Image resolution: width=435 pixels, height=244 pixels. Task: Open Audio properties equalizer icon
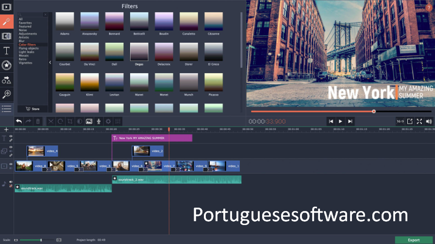point(117,121)
